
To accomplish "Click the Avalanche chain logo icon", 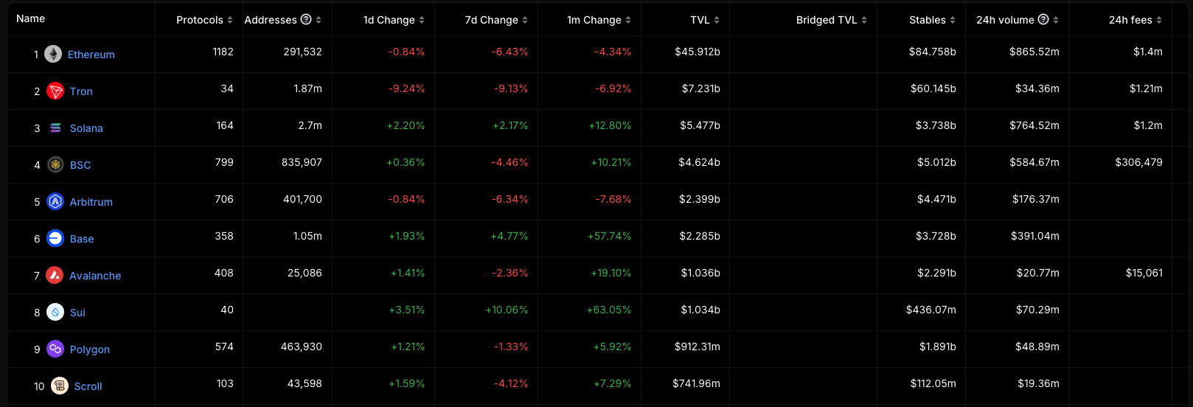I will 55,275.
